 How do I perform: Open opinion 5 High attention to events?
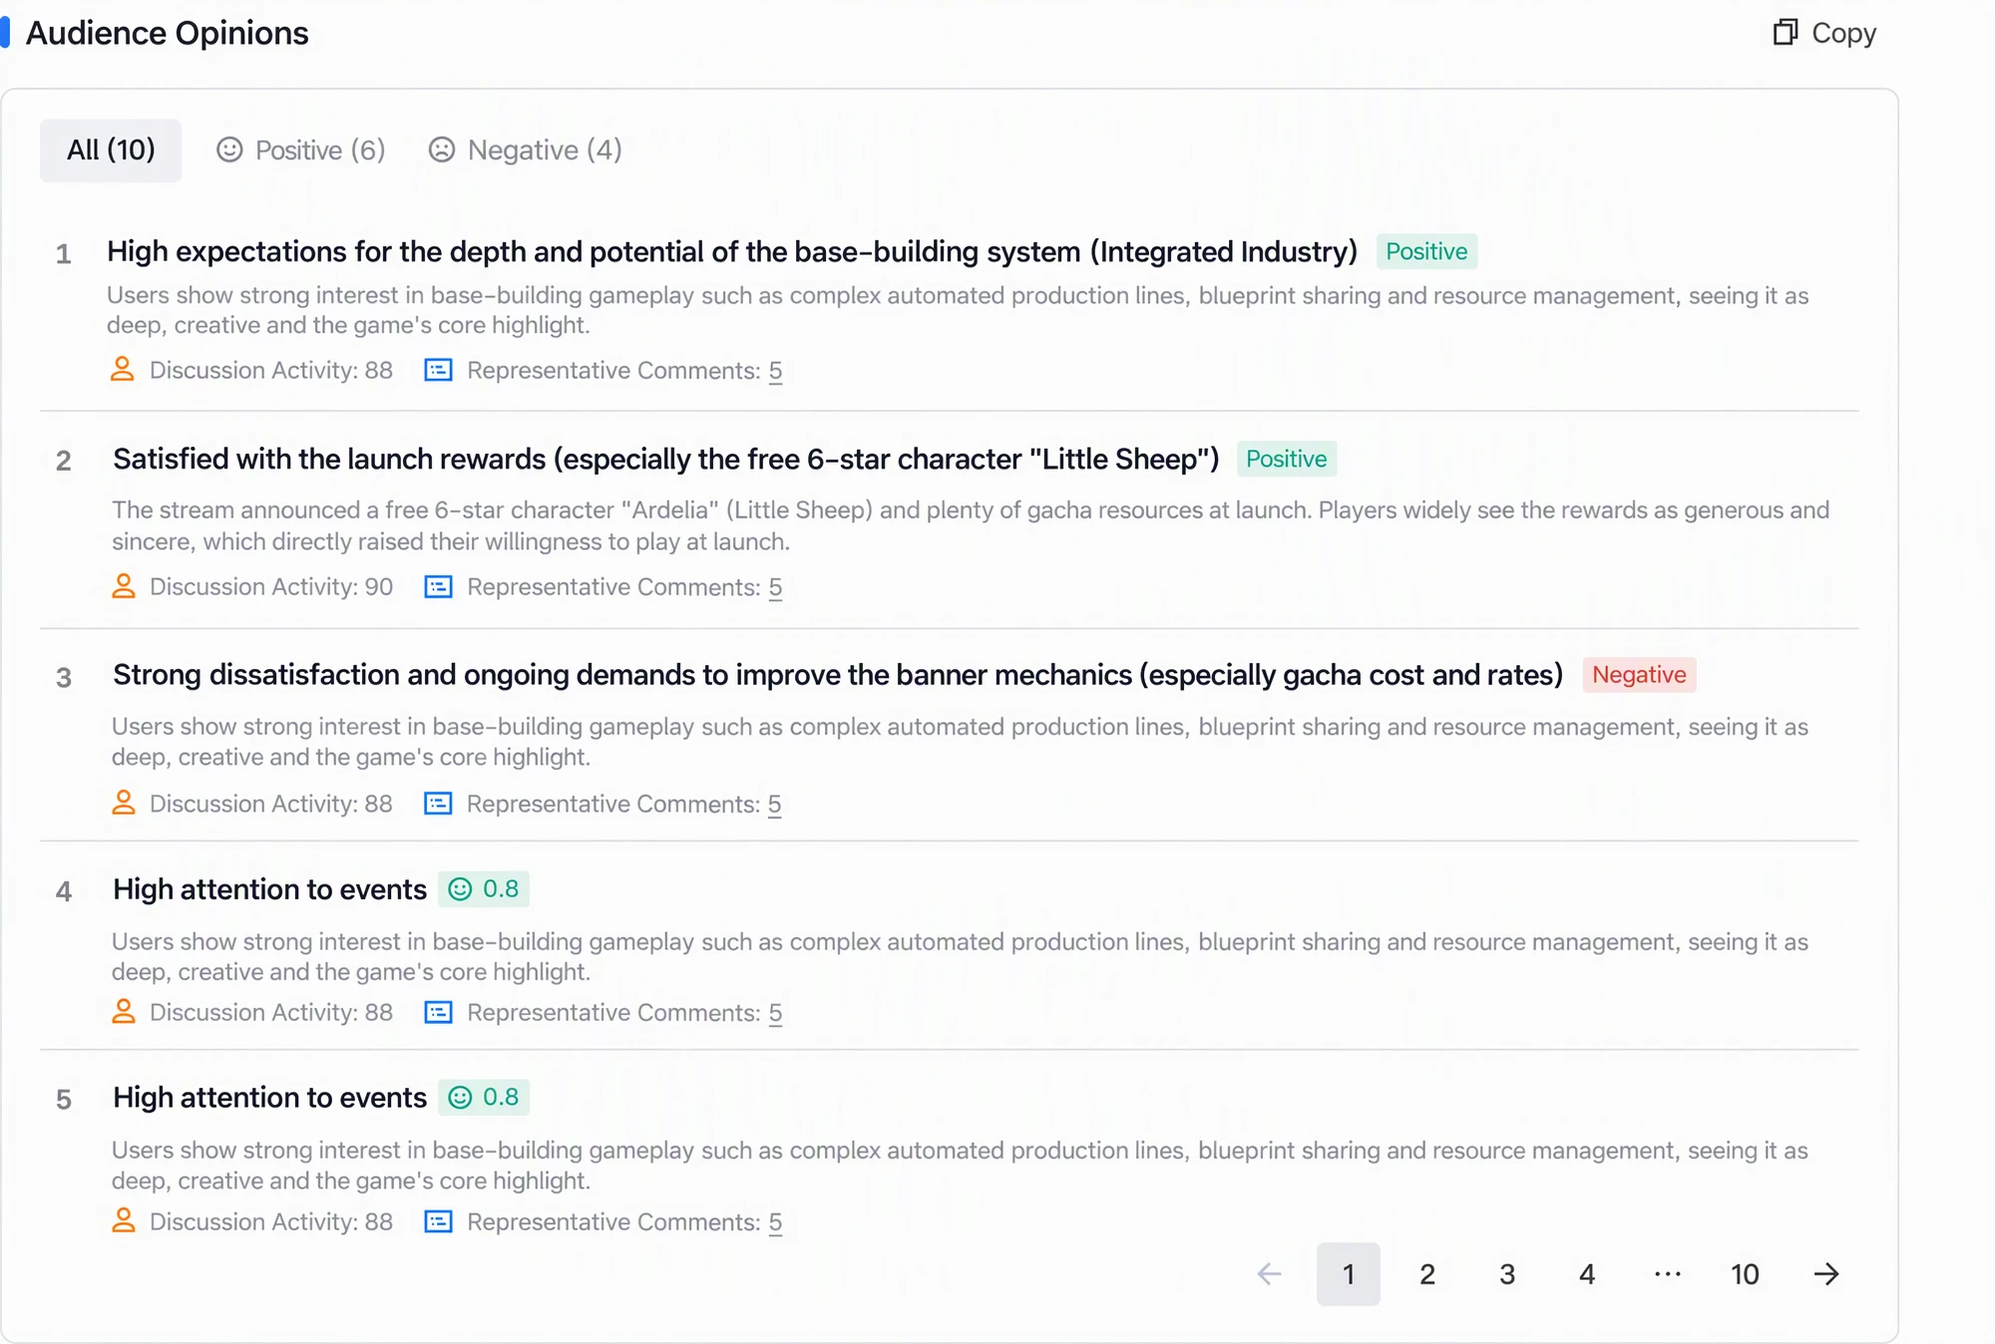[269, 1098]
